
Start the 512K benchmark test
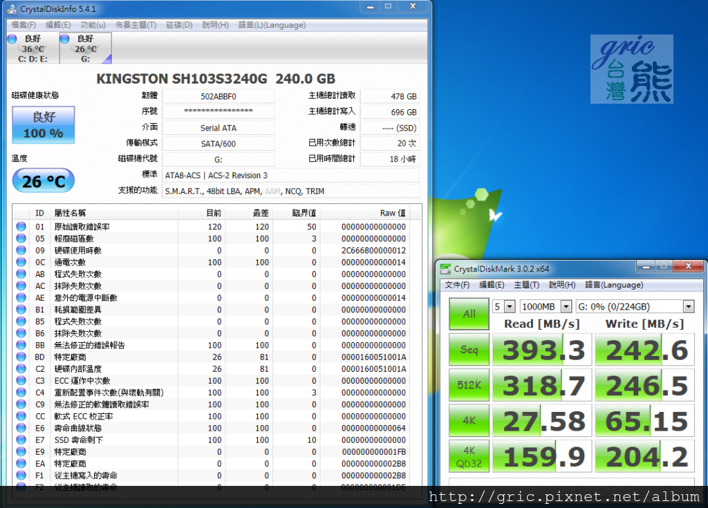(469, 385)
